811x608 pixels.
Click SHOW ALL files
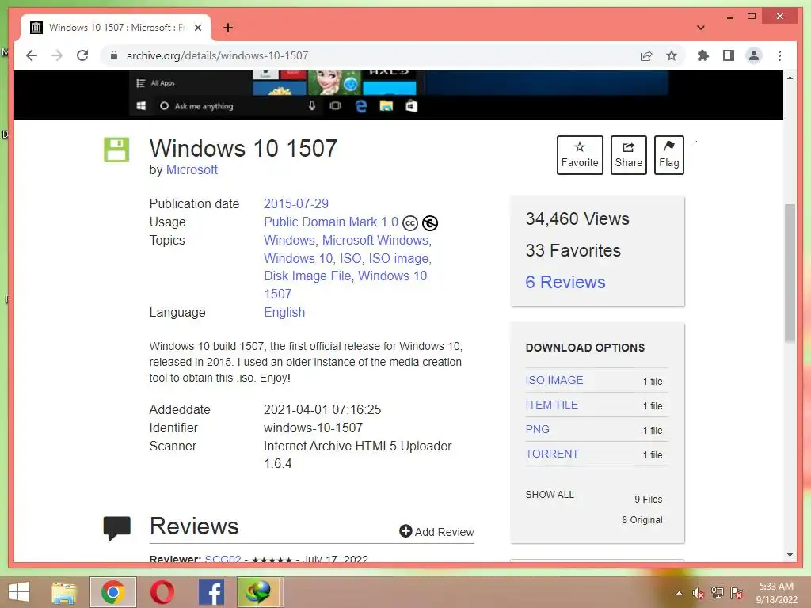[550, 495]
